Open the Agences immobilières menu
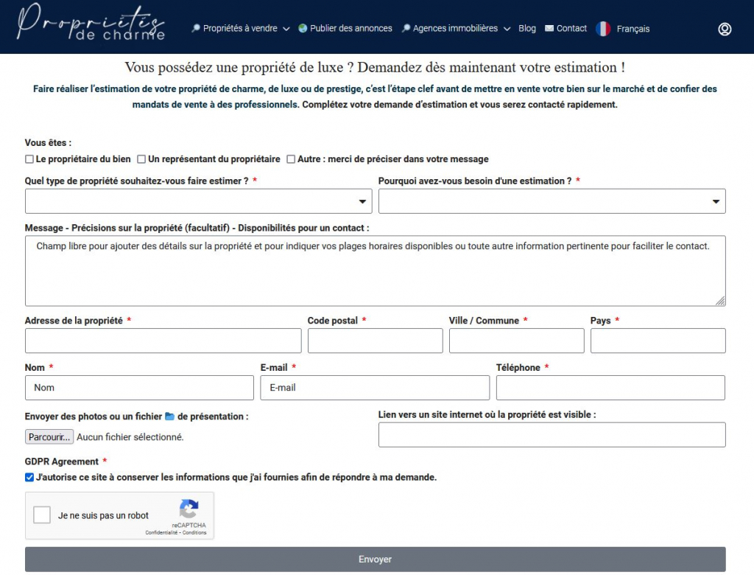This screenshot has width=754, height=575. point(455,29)
